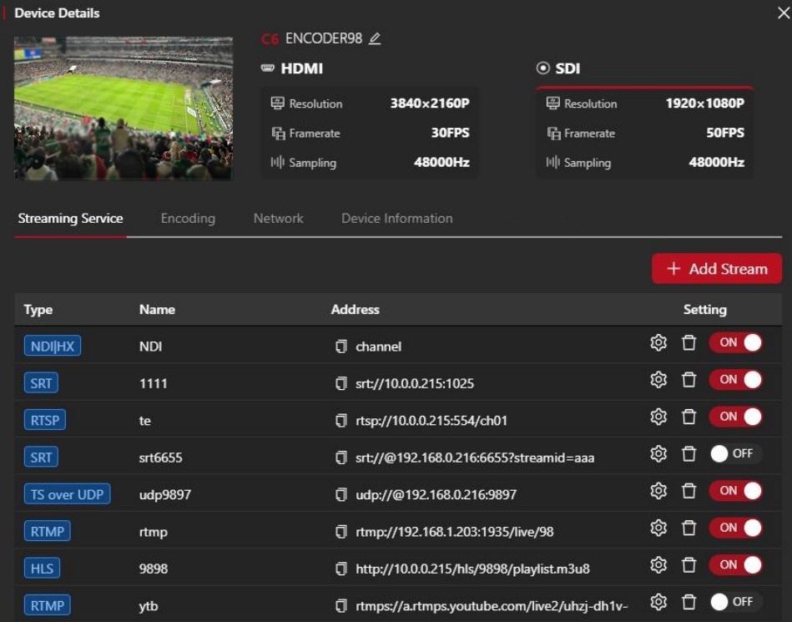Open the Network tab

tap(277, 218)
